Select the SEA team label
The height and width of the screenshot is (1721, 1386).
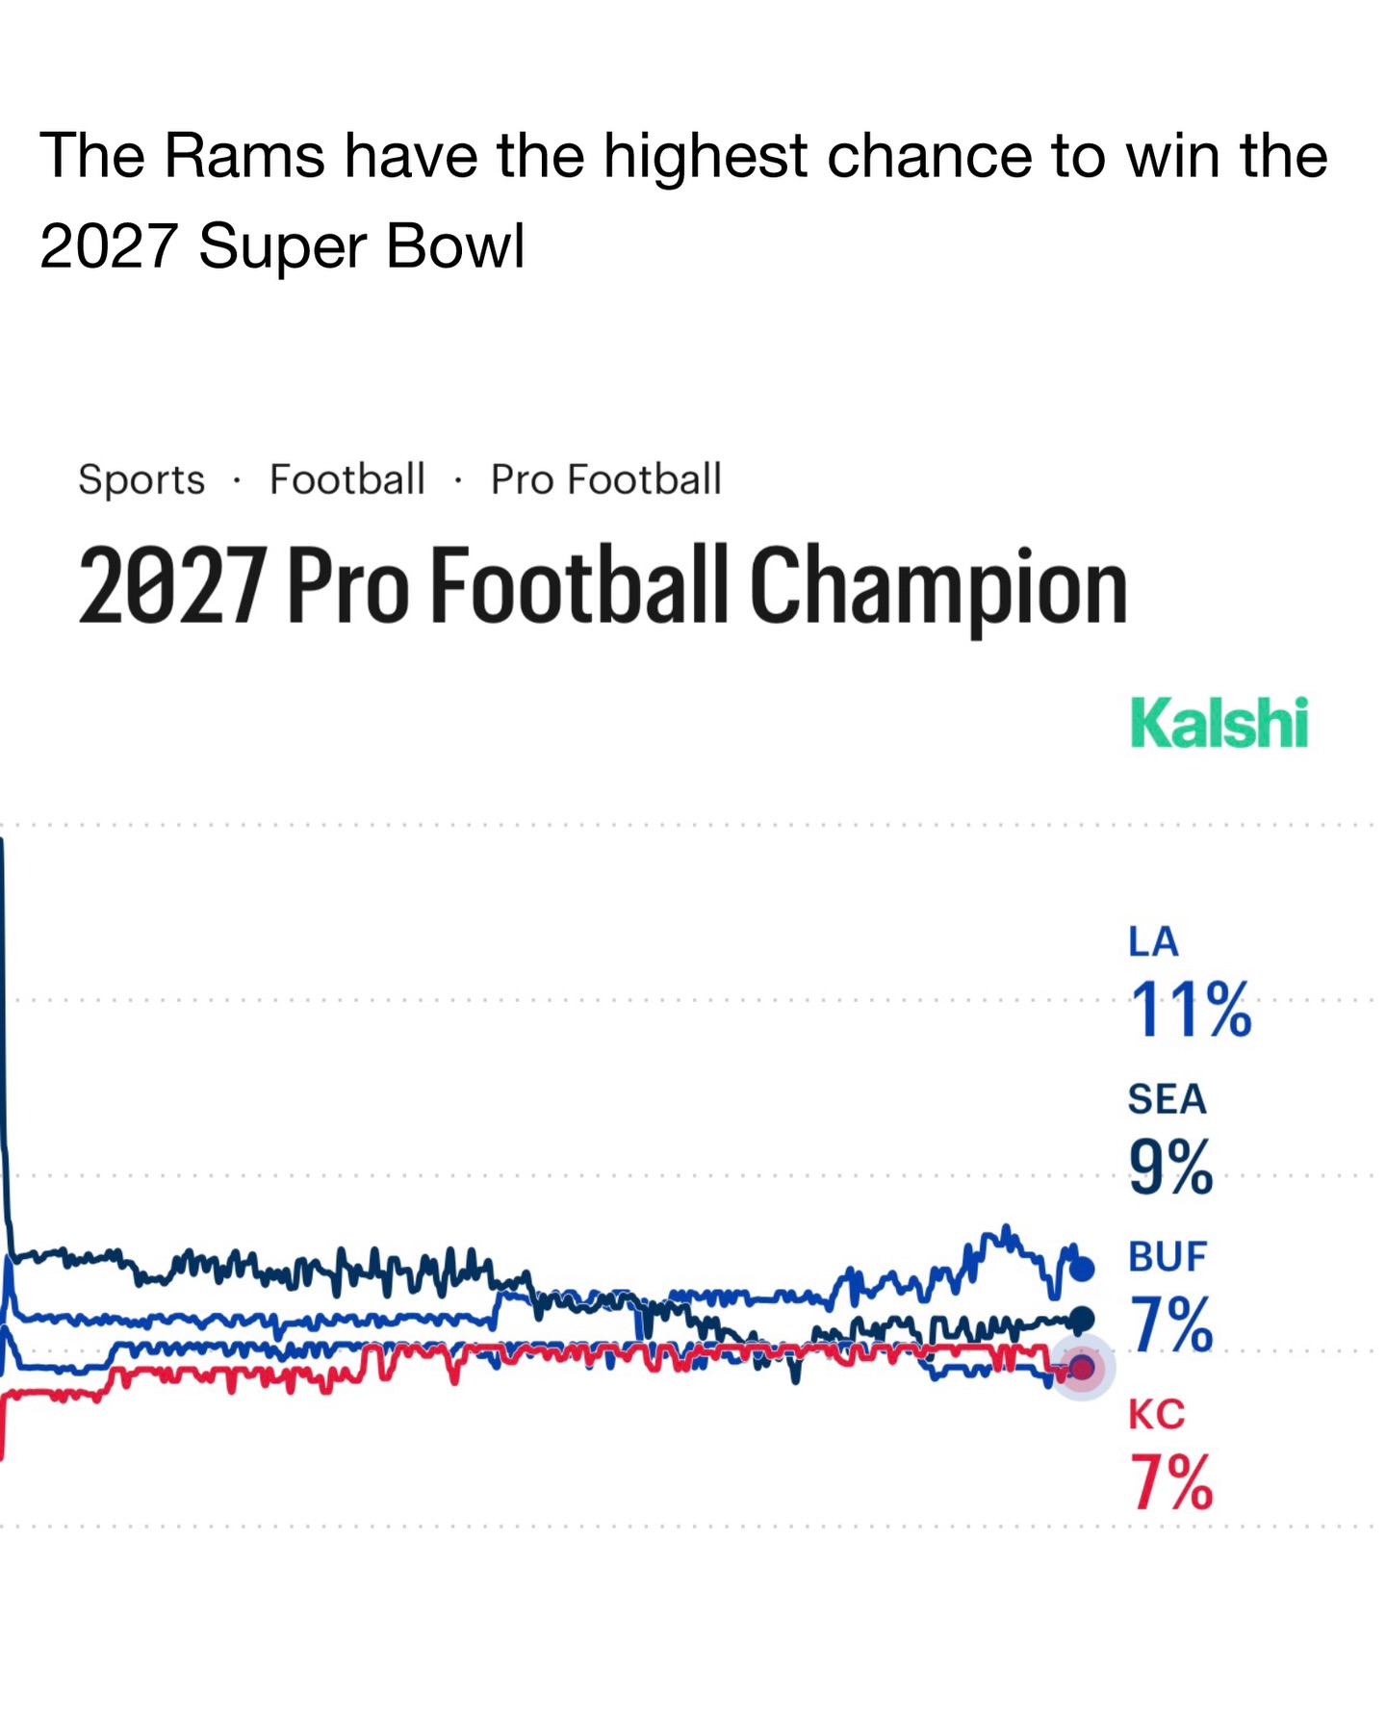(x=1167, y=1099)
